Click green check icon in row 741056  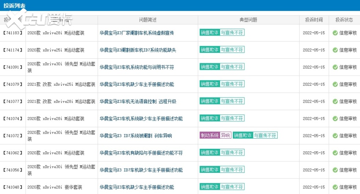point(335,170)
